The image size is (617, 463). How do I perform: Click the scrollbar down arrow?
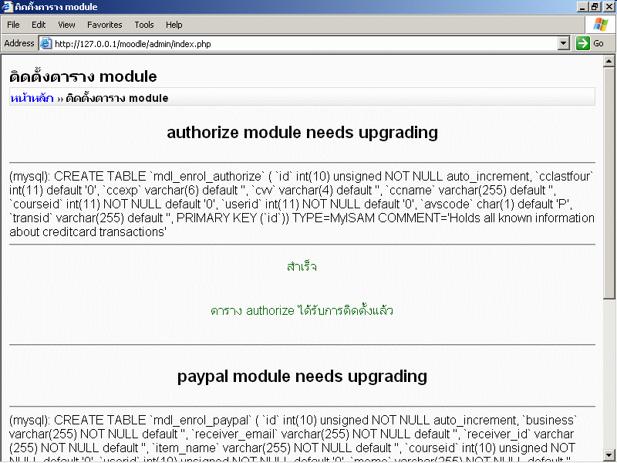[x=609, y=455]
